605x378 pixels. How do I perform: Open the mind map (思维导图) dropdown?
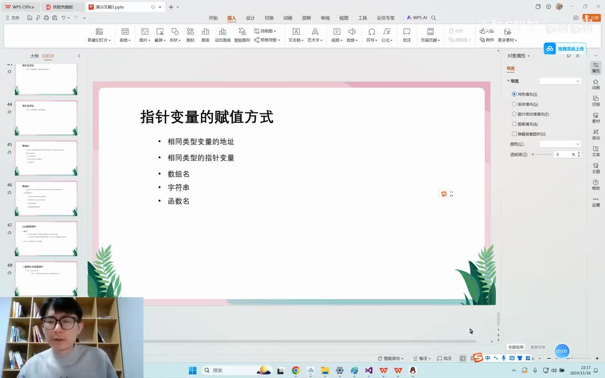(267, 40)
